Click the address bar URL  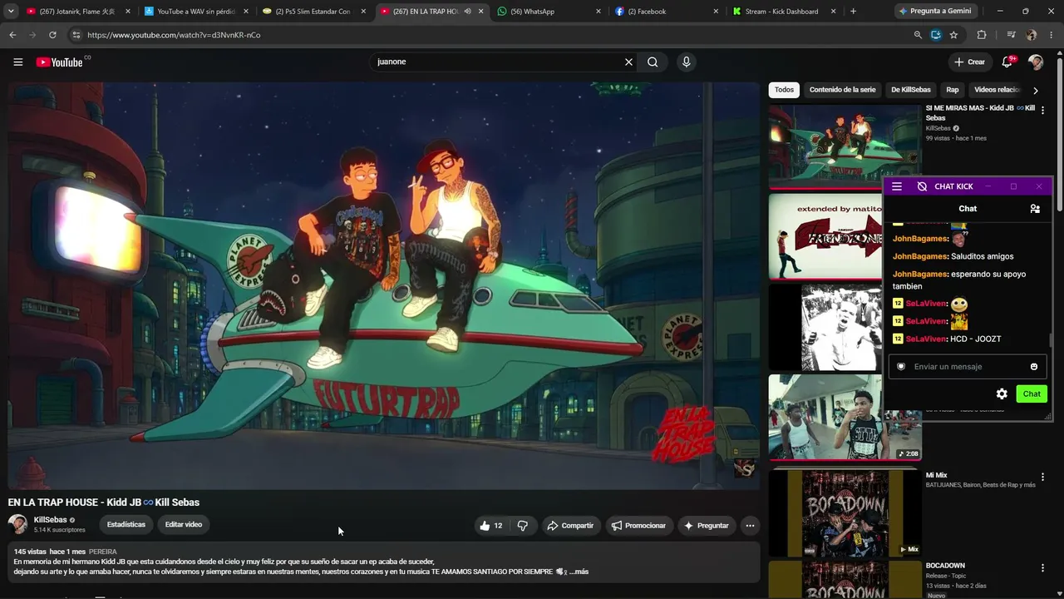click(x=174, y=35)
